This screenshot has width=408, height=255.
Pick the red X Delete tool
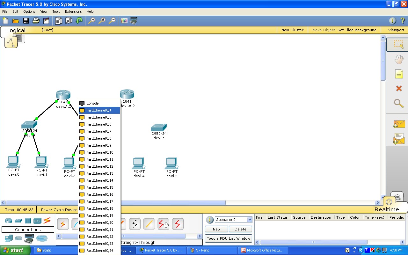point(399,88)
